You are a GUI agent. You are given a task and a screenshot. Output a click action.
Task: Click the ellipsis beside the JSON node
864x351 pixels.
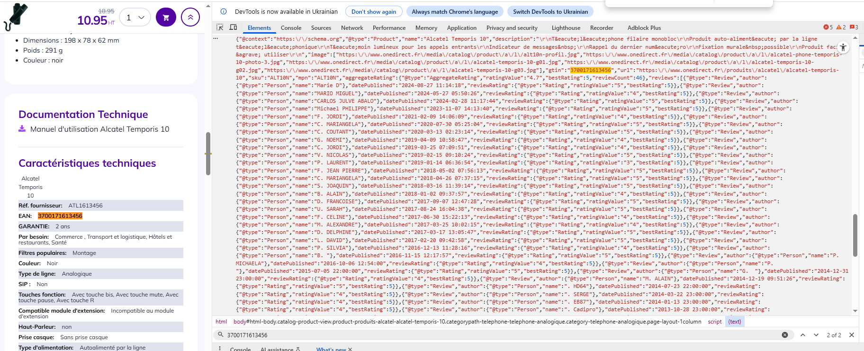[x=216, y=39]
